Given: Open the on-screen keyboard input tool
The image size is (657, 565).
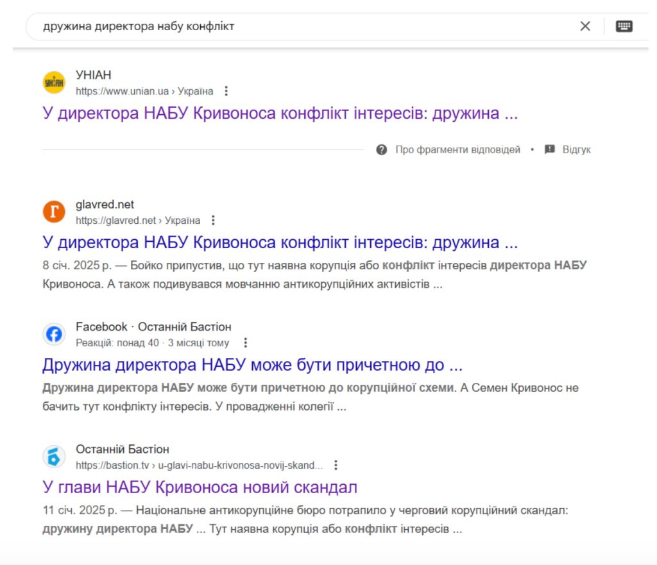Looking at the screenshot, I should tap(624, 26).
